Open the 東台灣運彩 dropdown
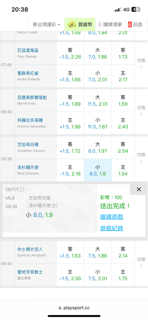Image resolution: width=148 pixels, height=320 pixels. [x=46, y=25]
